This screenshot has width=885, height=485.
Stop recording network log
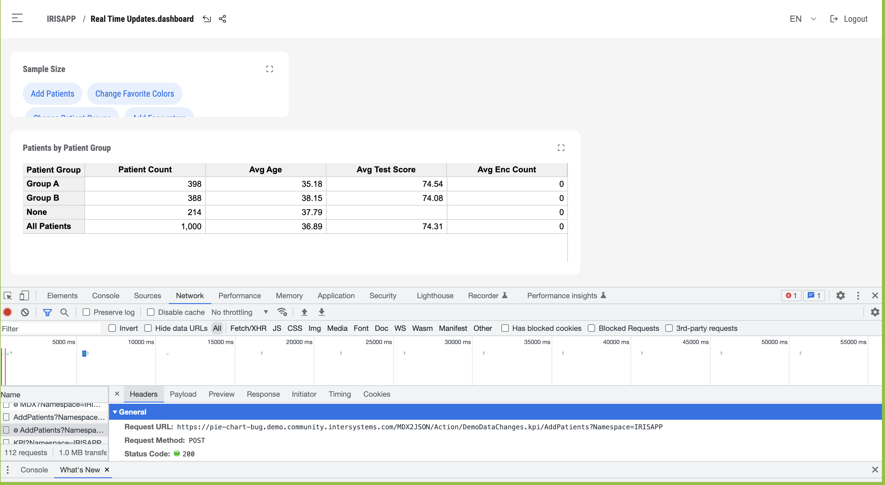8,312
